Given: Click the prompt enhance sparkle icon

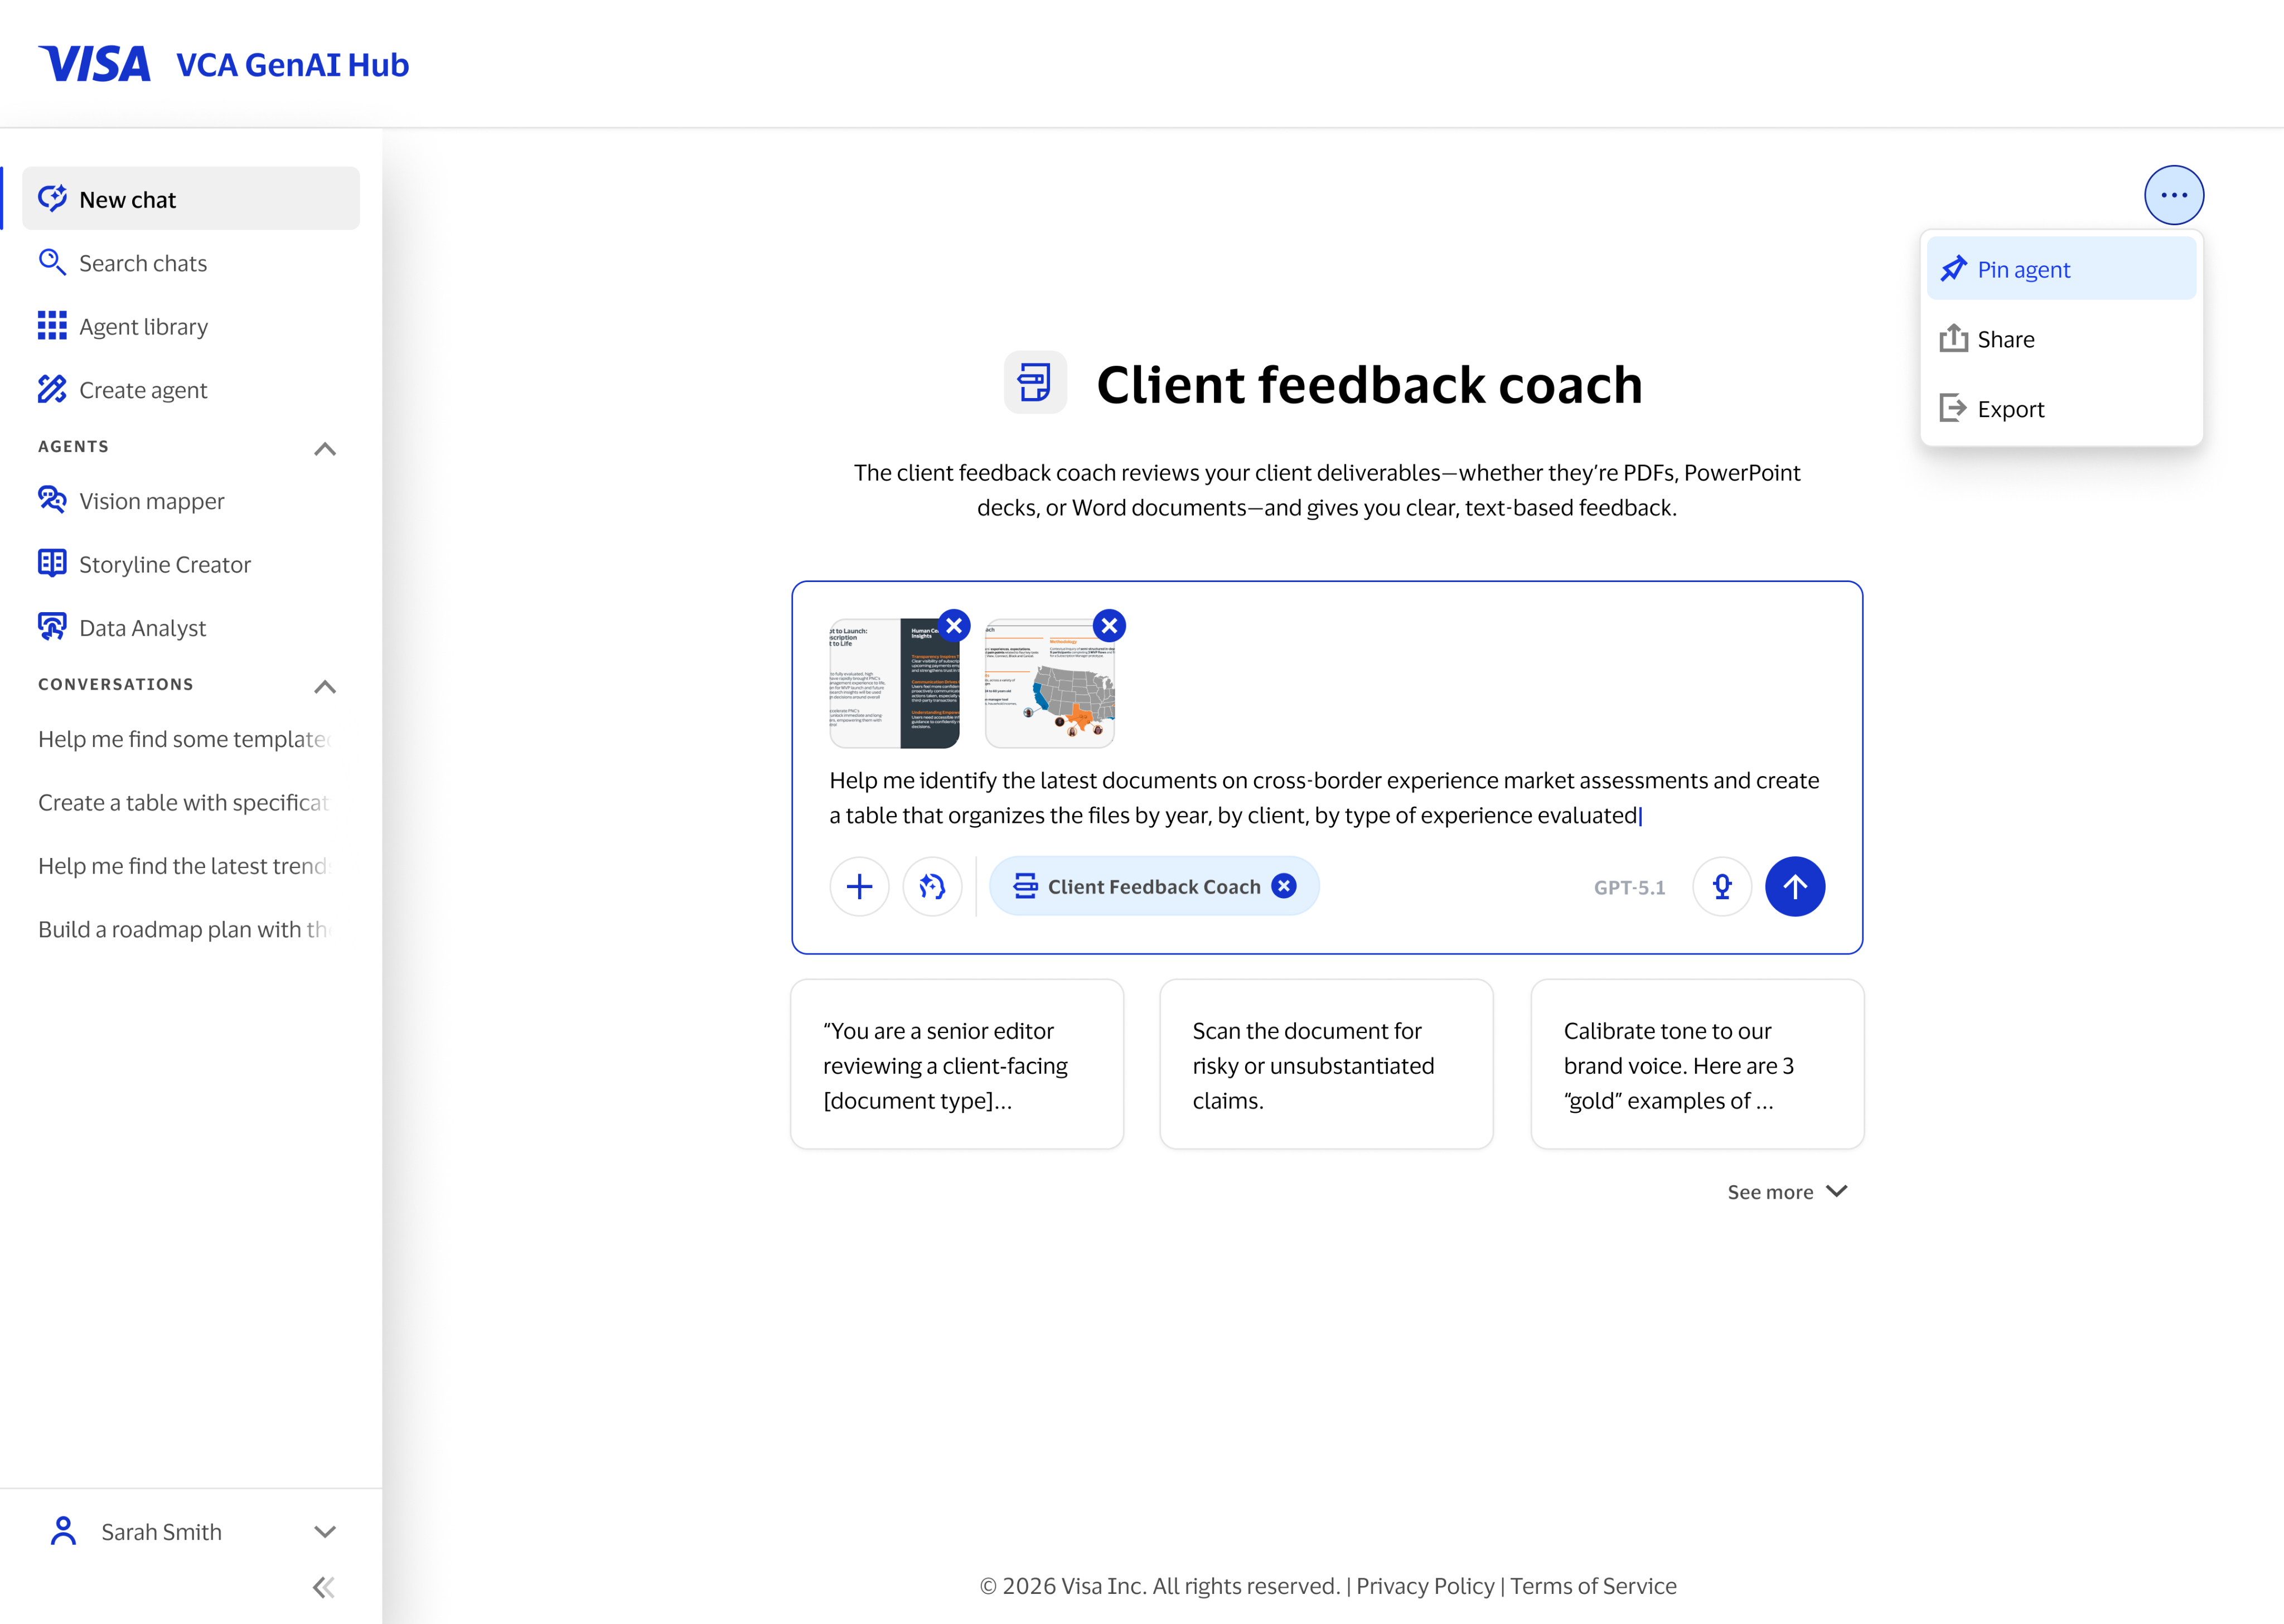Looking at the screenshot, I should point(932,886).
